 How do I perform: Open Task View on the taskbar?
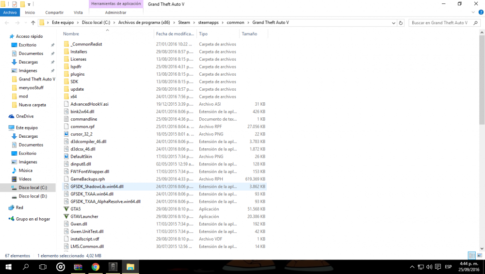click(43, 267)
